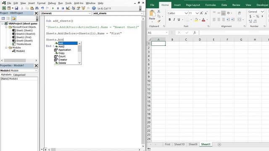Switch to the Categorized properties tab

click(x=19, y=75)
